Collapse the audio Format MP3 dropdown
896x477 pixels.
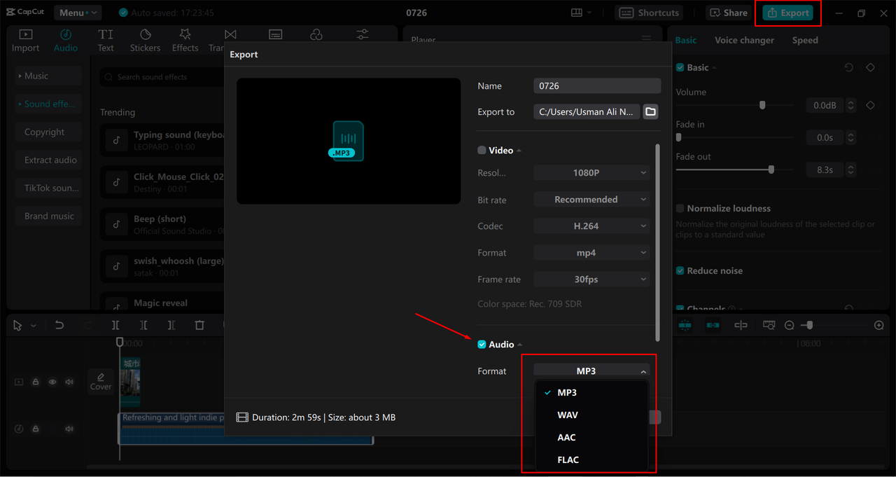[x=591, y=371]
